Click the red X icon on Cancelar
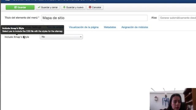 [90, 7]
